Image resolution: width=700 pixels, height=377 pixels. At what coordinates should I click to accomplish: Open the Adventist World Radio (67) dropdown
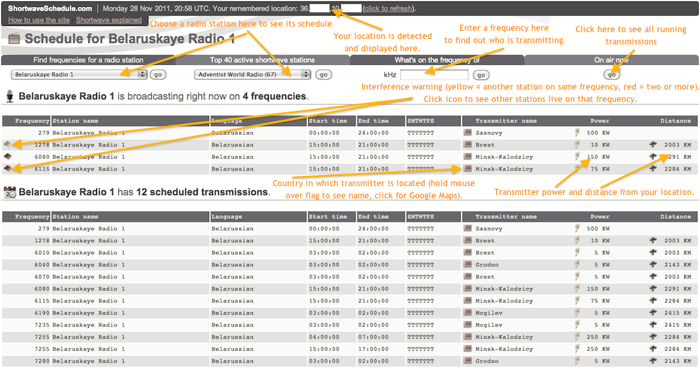pyautogui.click(x=252, y=74)
